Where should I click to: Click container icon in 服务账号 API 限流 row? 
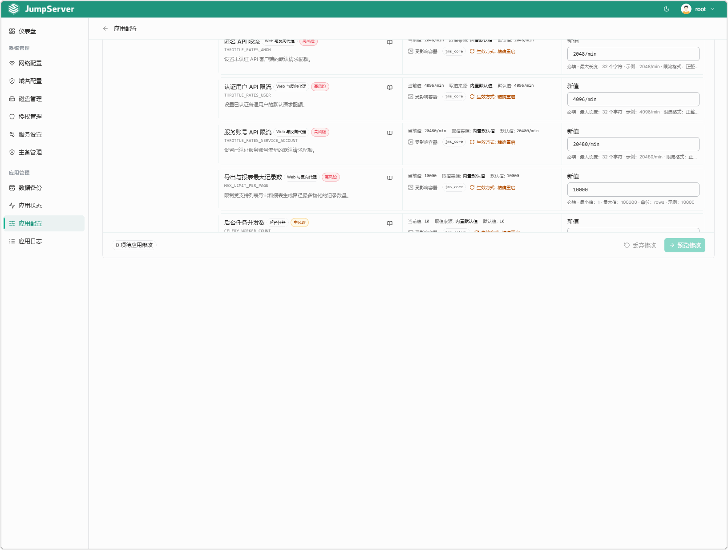[x=411, y=142]
